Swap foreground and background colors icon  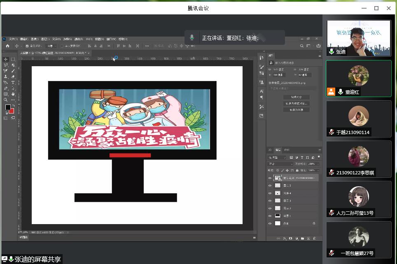13,105
